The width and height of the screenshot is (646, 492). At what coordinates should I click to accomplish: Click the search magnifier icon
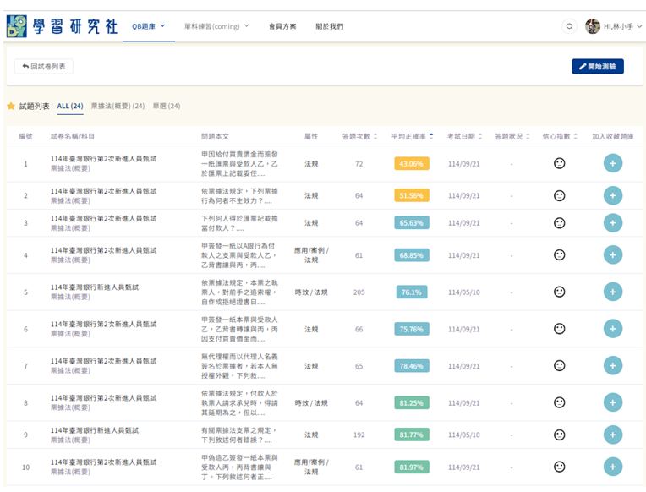pyautogui.click(x=570, y=26)
